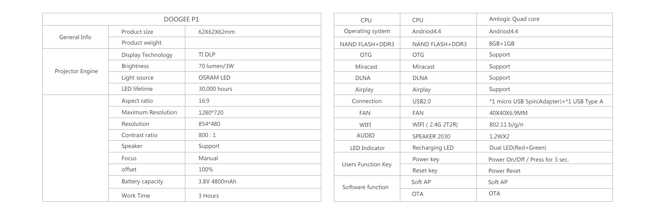Click the 62X62X62mm product size value
Screen dimensions: 654x217
217,32
